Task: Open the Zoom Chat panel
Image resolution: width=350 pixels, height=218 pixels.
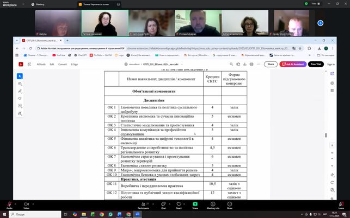Action: 163,205
